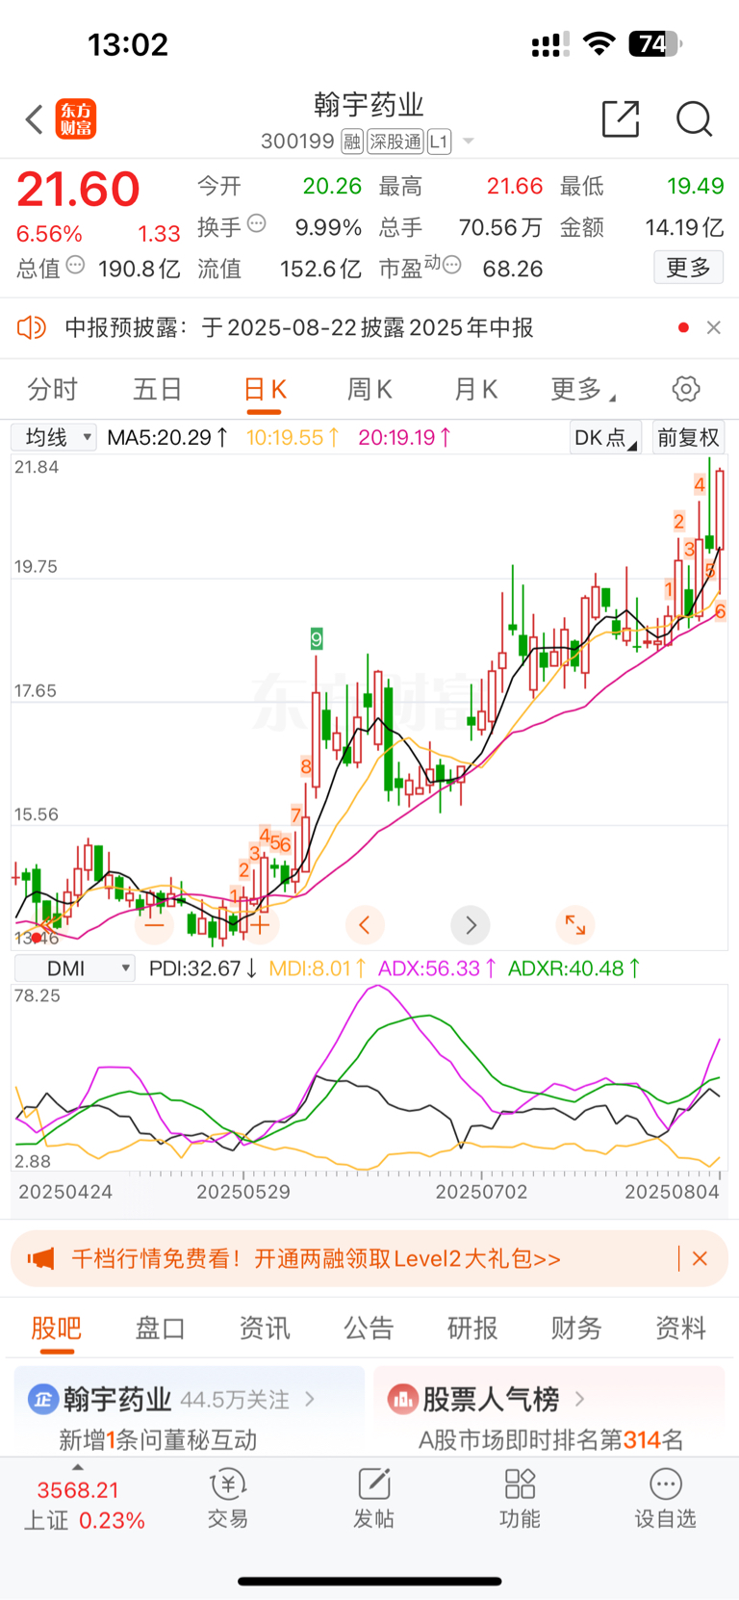Switch to the 五日 chart tab
This screenshot has width=739, height=1600.
[158, 389]
